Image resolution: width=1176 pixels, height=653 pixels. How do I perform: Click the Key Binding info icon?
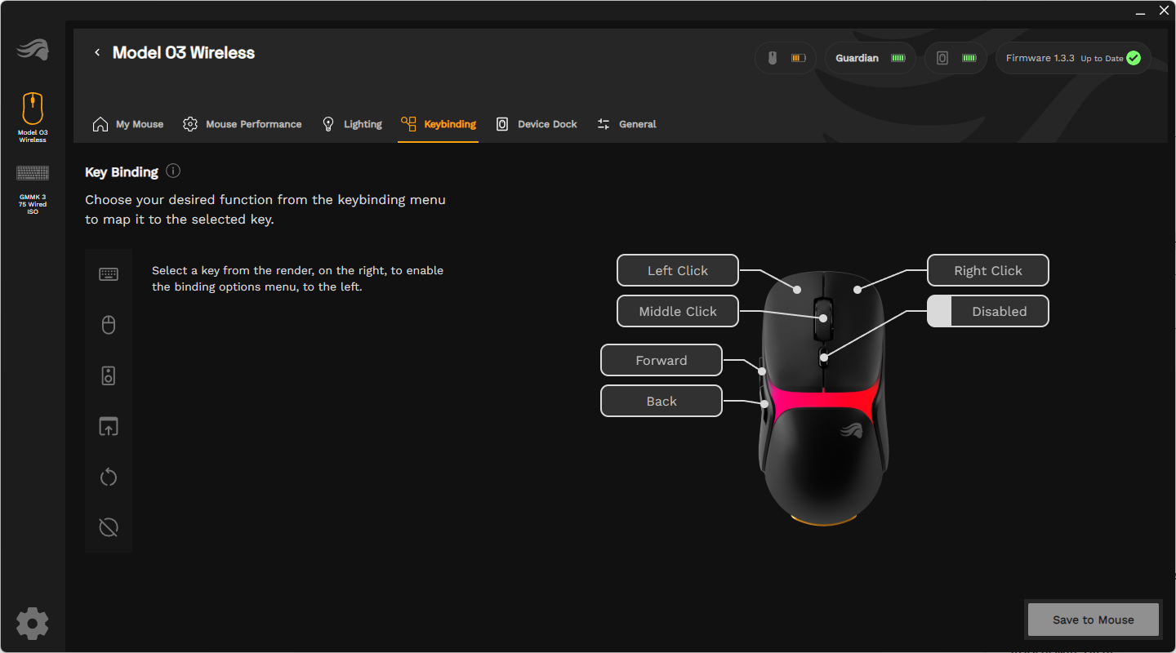(x=173, y=171)
